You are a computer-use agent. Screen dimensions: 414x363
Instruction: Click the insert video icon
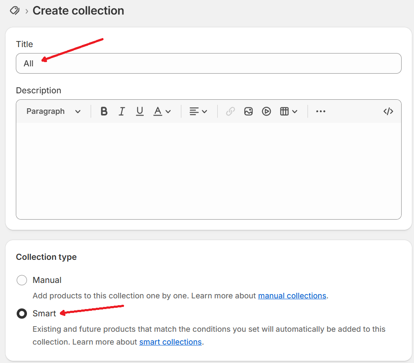pyautogui.click(x=266, y=111)
